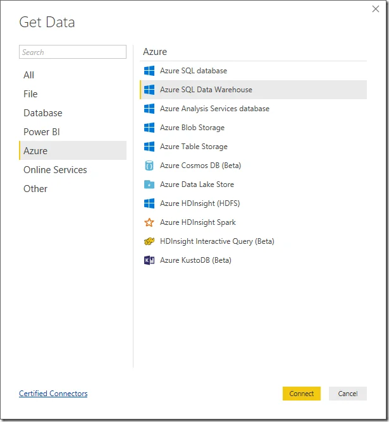Cancel the Get Data dialog
This screenshot has width=389, height=422.
347,394
